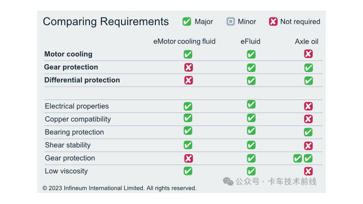363x204 pixels.
Task: Click Motor cooling checkmark under eFluid
Action: point(251,54)
